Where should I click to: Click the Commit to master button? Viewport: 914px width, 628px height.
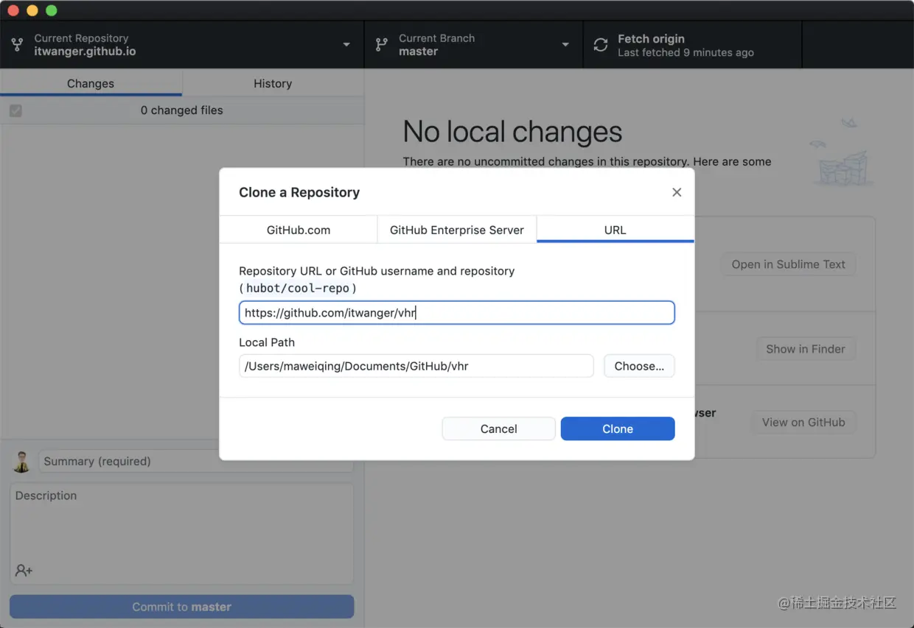(x=182, y=607)
